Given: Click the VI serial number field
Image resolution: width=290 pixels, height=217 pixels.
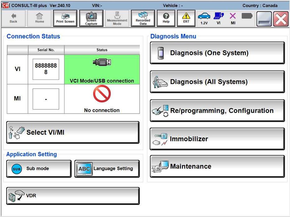Looking at the screenshot, I should point(46,69).
